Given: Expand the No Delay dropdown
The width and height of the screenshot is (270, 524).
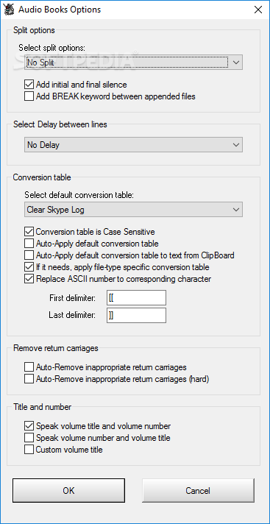Looking at the screenshot, I should click(133, 145).
